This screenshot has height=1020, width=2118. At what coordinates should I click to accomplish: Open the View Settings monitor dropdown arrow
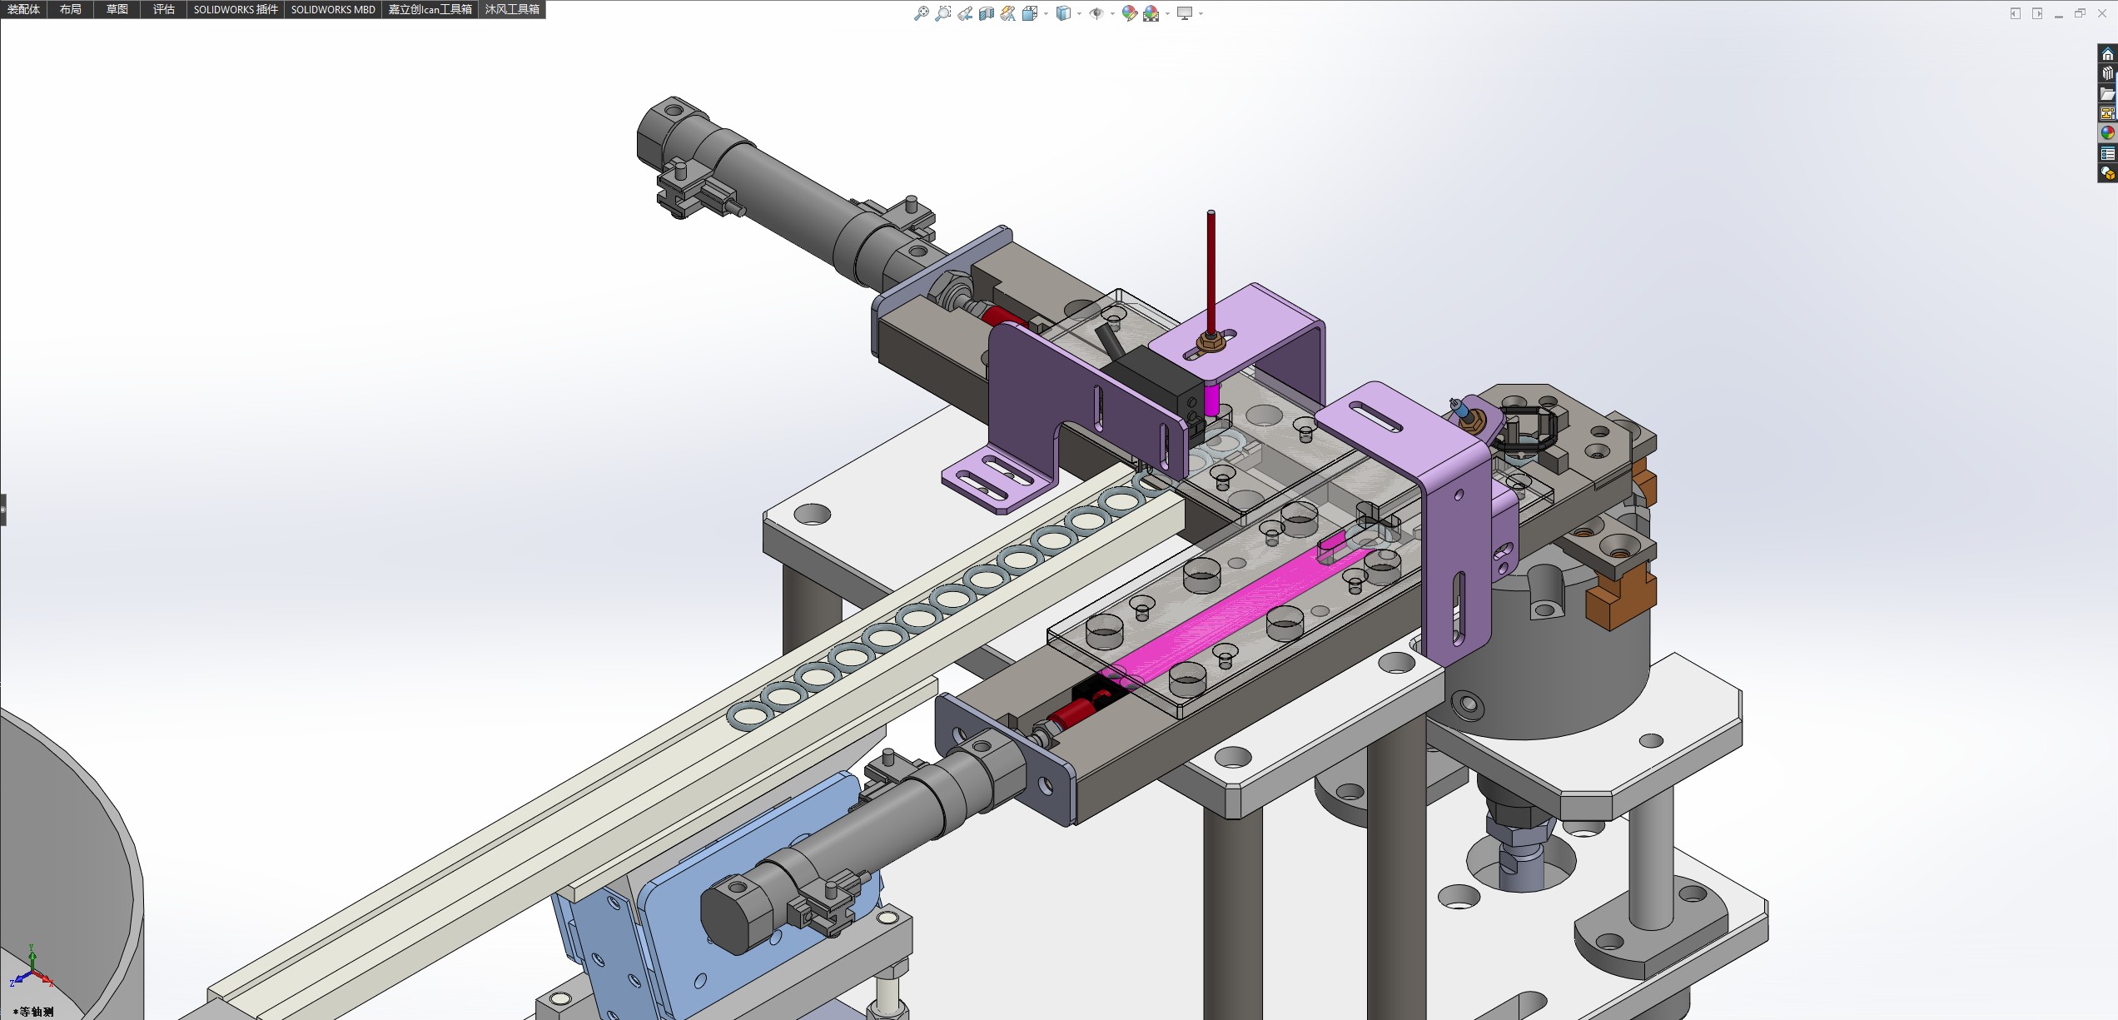pos(1201,13)
